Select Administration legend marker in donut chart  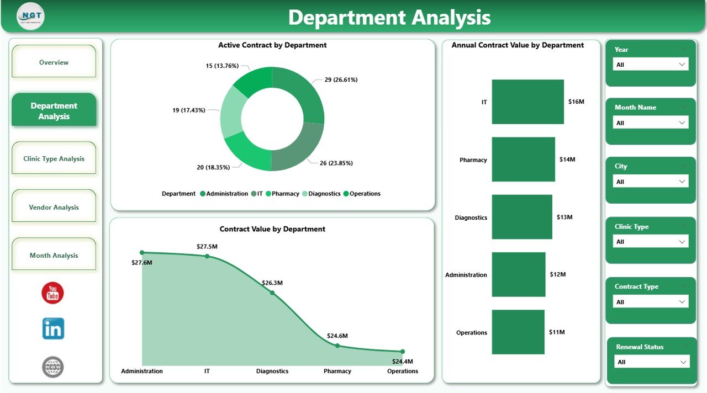[203, 194]
